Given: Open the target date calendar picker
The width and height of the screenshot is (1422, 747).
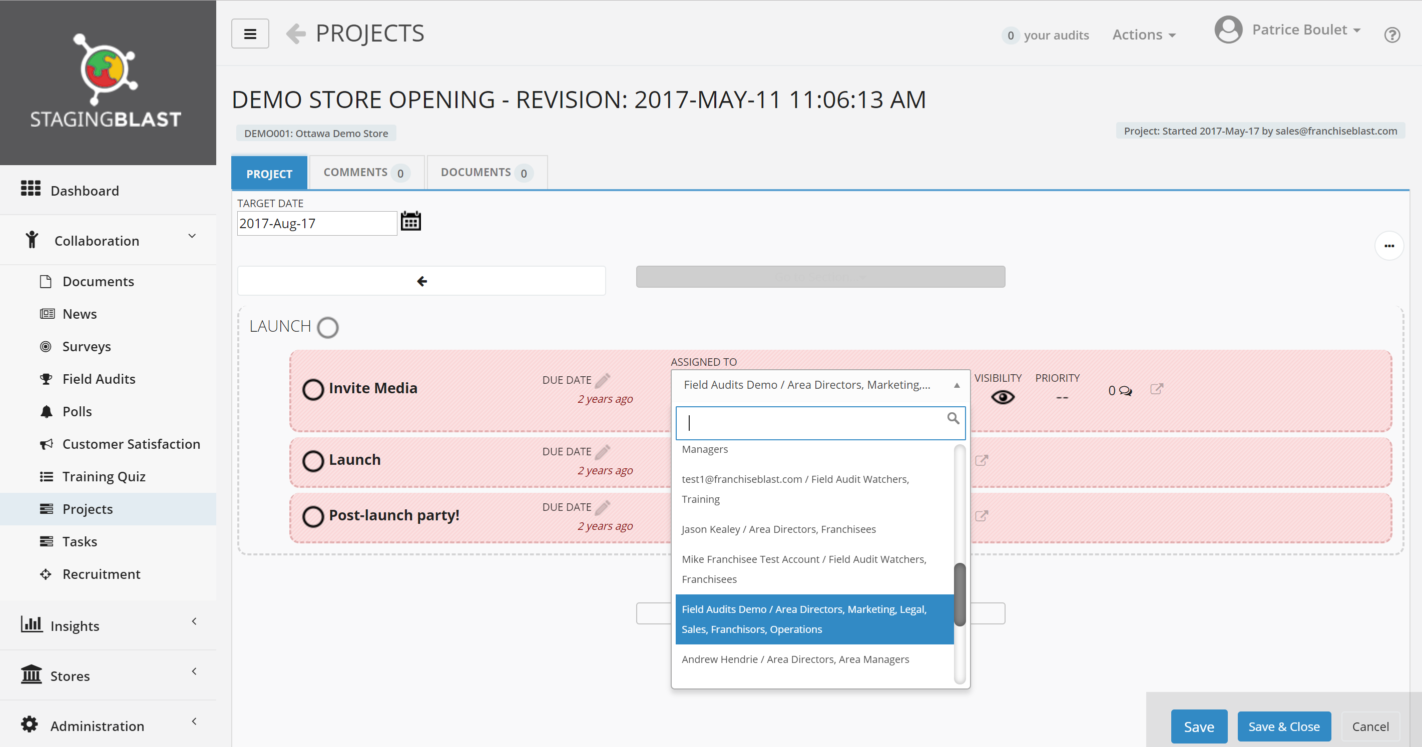Looking at the screenshot, I should coord(410,221).
